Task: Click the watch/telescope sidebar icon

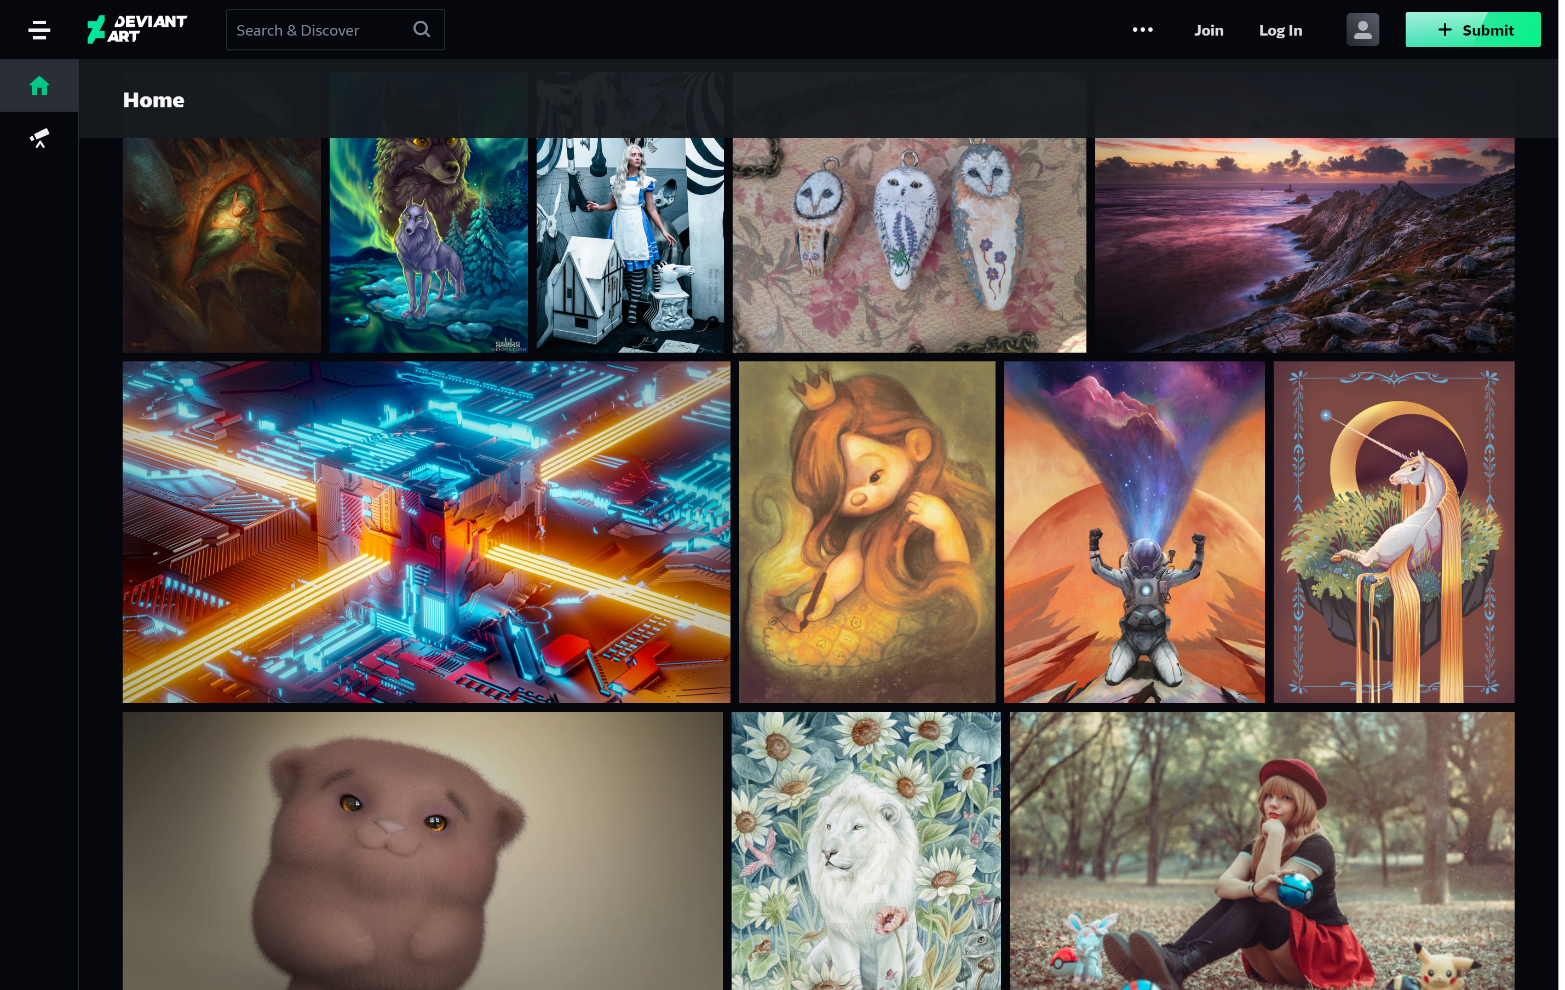Action: click(x=39, y=138)
